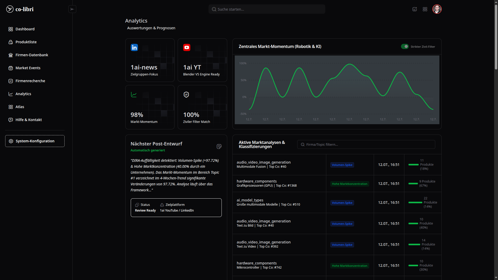
Task: Click the Suche starten search field
Action: coord(267,9)
